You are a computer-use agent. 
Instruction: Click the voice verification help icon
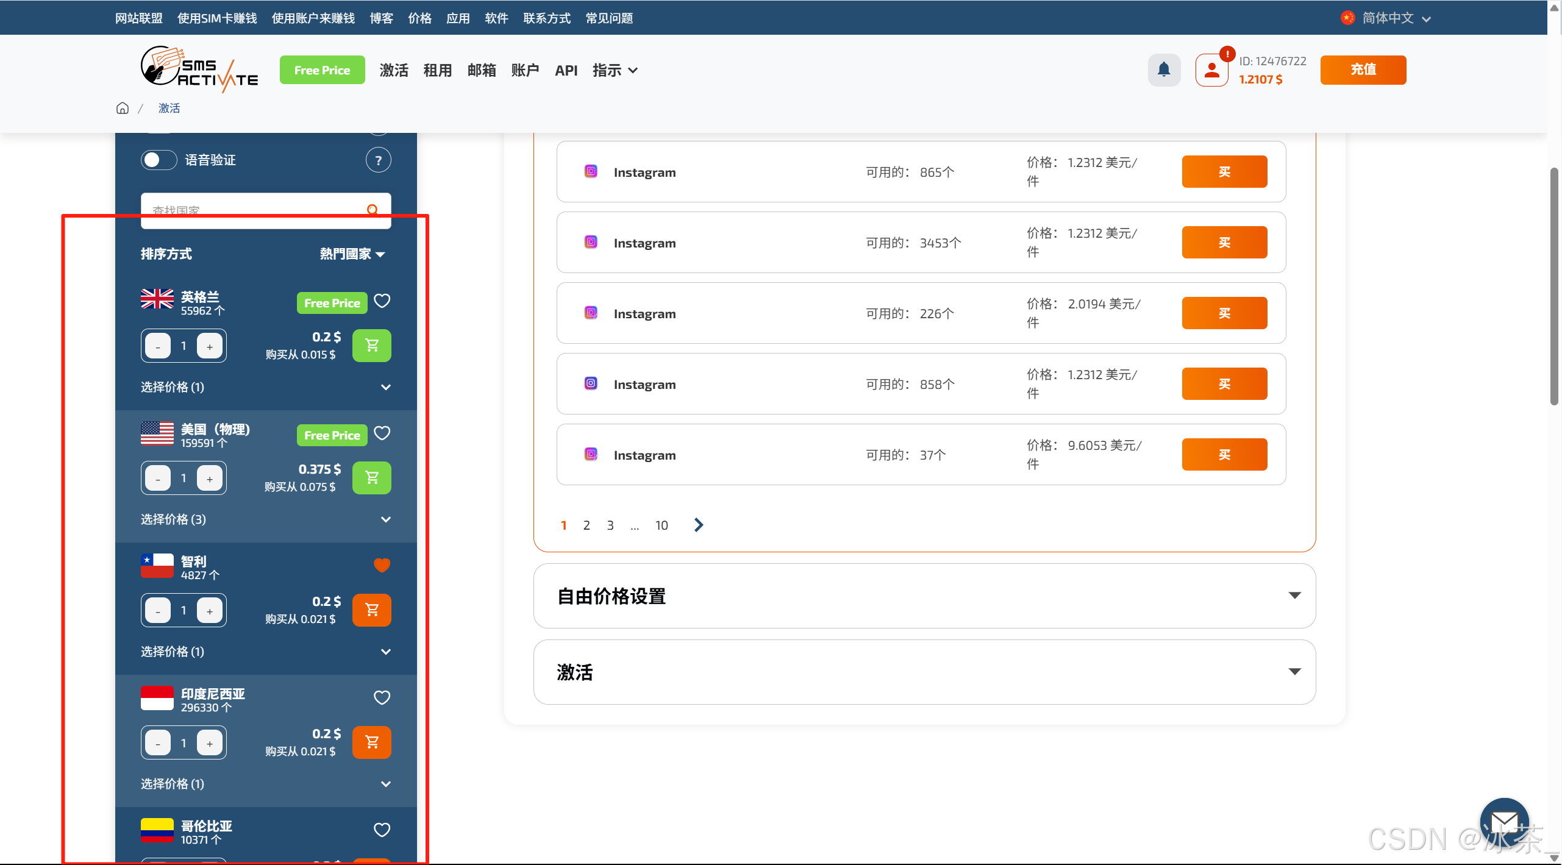pos(378,160)
